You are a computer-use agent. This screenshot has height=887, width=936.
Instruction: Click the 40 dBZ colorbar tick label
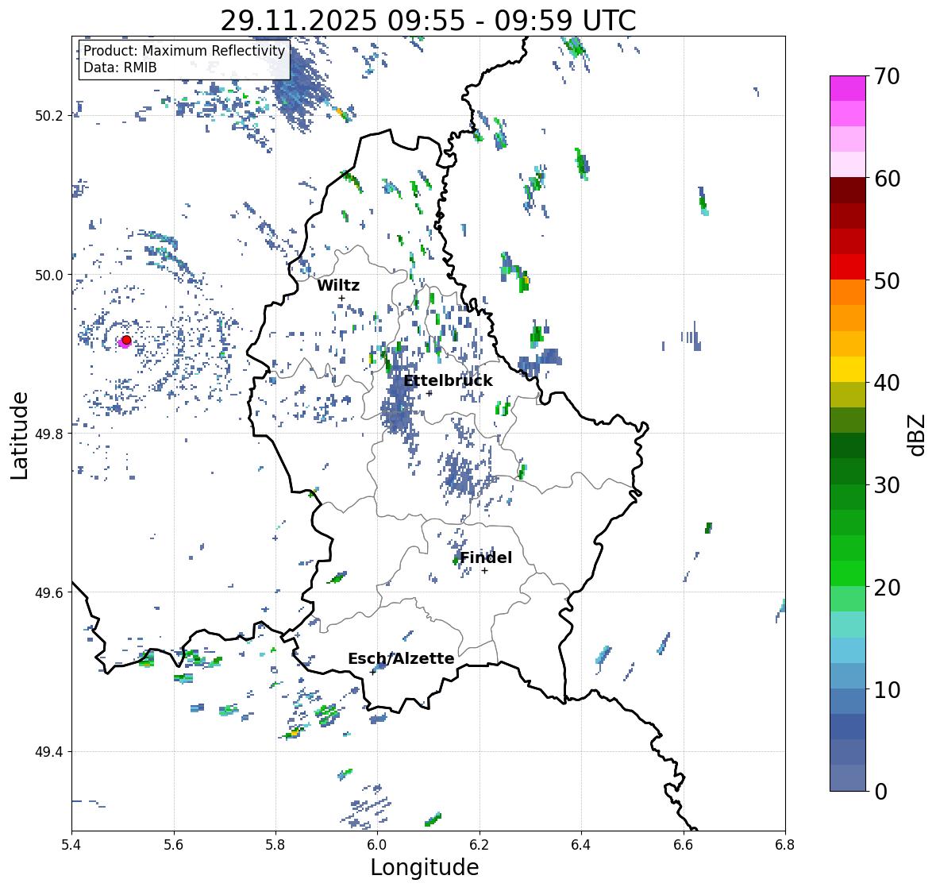887,383
